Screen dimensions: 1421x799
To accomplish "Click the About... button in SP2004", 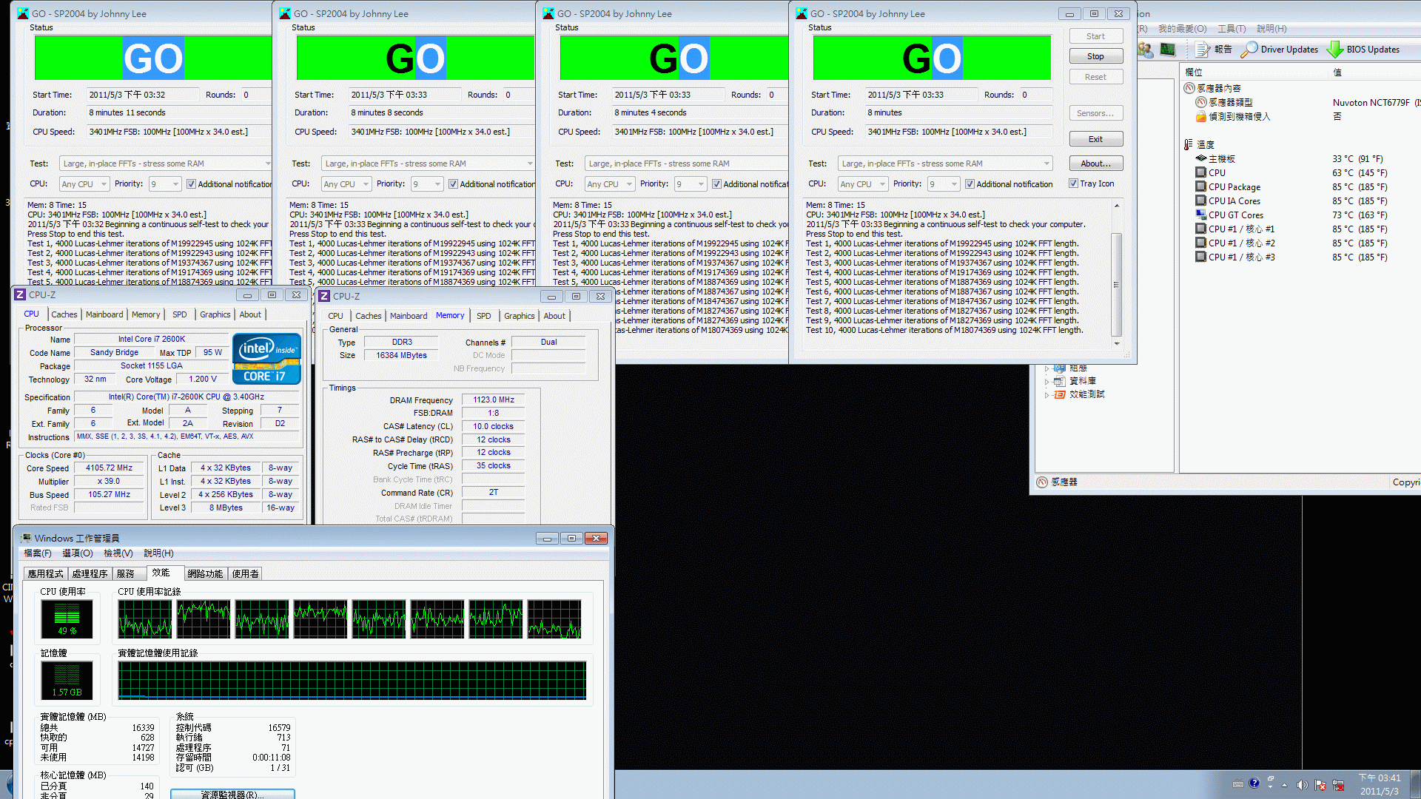I will tap(1095, 163).
